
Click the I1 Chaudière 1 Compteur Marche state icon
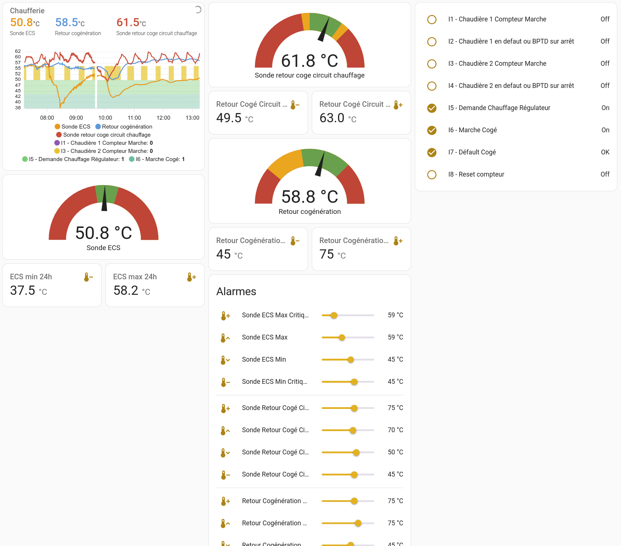(431, 20)
